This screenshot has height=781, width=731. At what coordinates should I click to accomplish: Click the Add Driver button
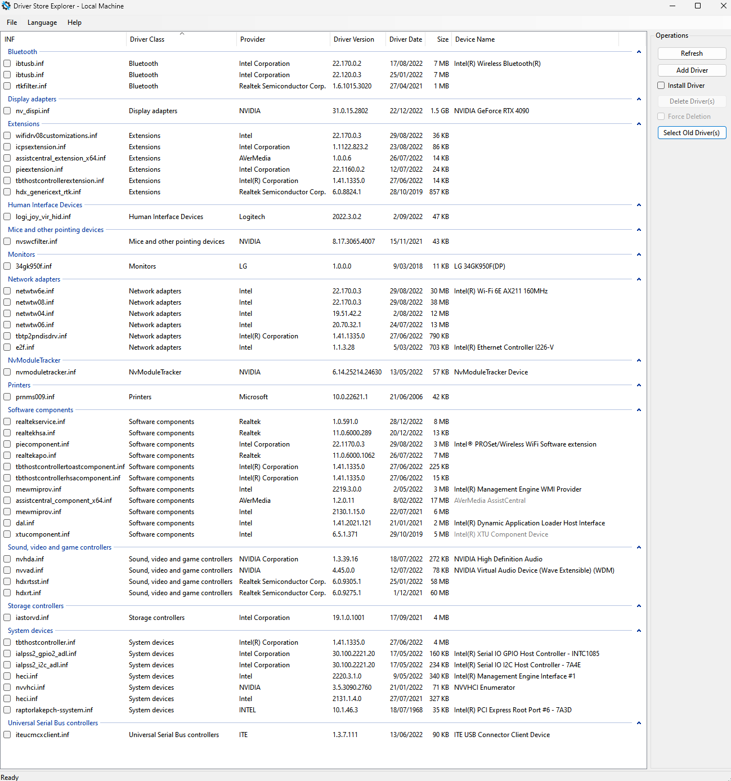coord(692,70)
